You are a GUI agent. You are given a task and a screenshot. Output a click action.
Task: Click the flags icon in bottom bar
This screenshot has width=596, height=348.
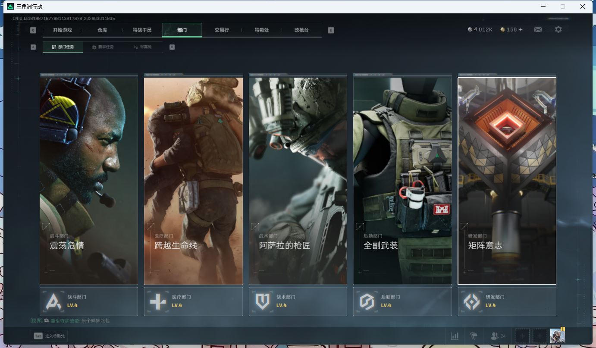pyautogui.click(x=474, y=336)
